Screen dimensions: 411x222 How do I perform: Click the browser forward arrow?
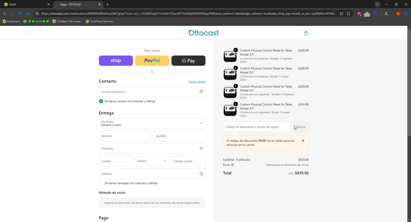(12, 13)
